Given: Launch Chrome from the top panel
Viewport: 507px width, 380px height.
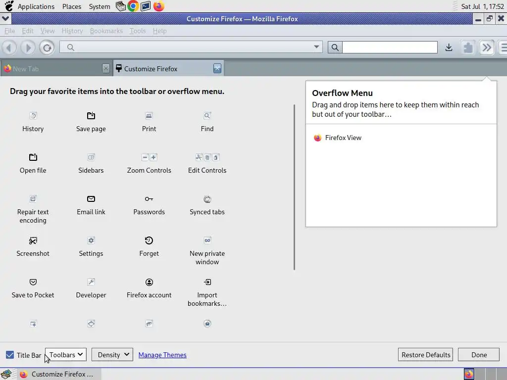Looking at the screenshot, I should point(133,6).
